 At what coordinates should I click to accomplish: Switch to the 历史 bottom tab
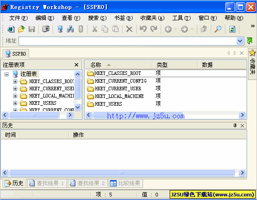pos(14,183)
